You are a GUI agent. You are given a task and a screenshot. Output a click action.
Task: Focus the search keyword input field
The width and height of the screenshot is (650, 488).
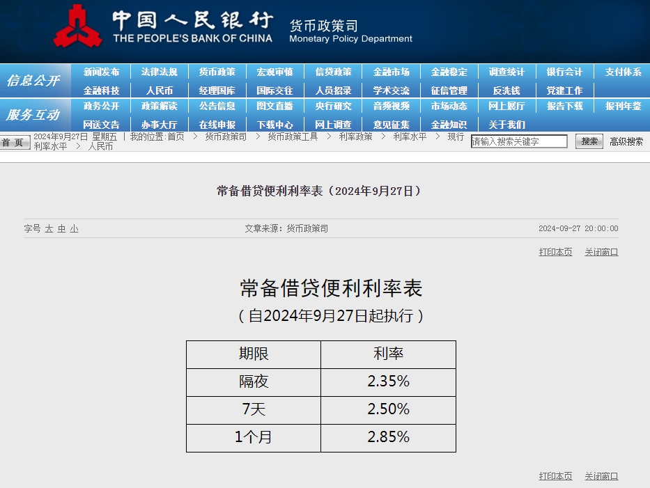(x=519, y=142)
